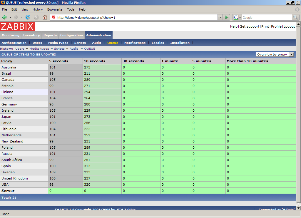
Task: Click the stop loading icon
Action: point(36,17)
